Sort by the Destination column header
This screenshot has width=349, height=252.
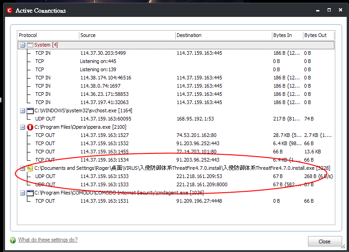[224, 35]
